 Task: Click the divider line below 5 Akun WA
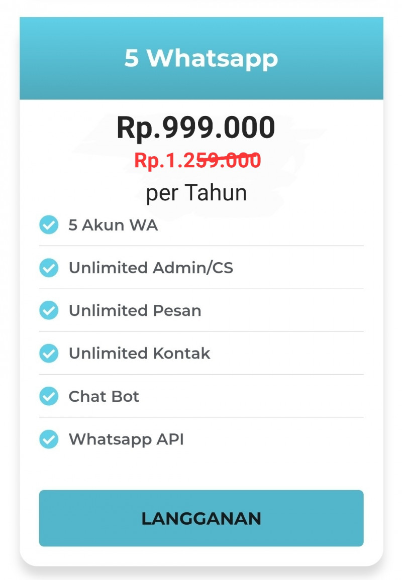[201, 246]
